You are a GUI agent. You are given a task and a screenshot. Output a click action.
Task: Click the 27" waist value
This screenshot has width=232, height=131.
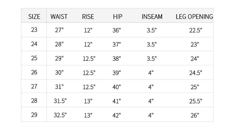[59, 31]
